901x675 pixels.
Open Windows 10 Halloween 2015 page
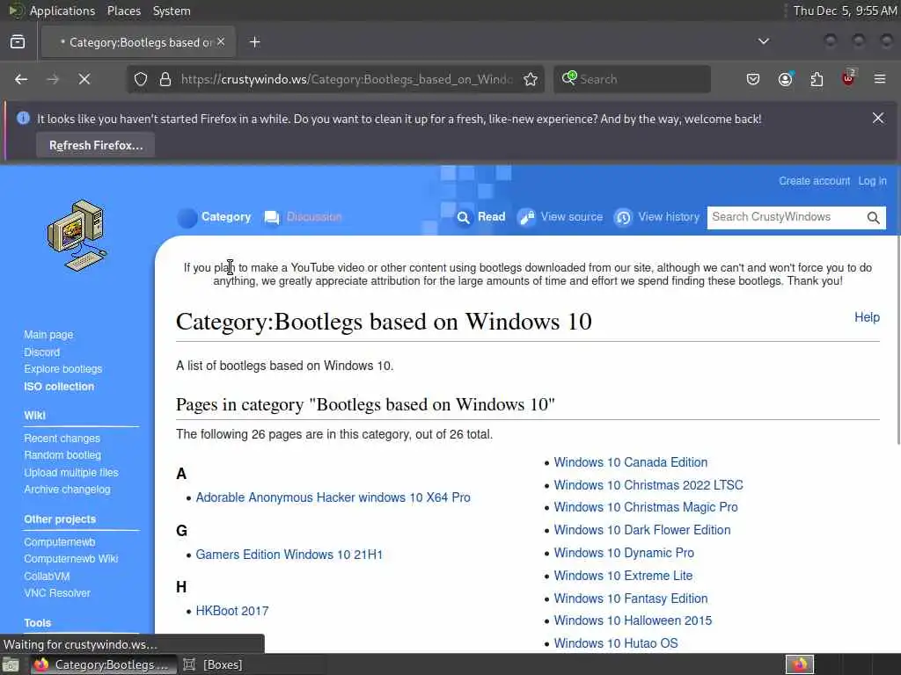tap(634, 621)
